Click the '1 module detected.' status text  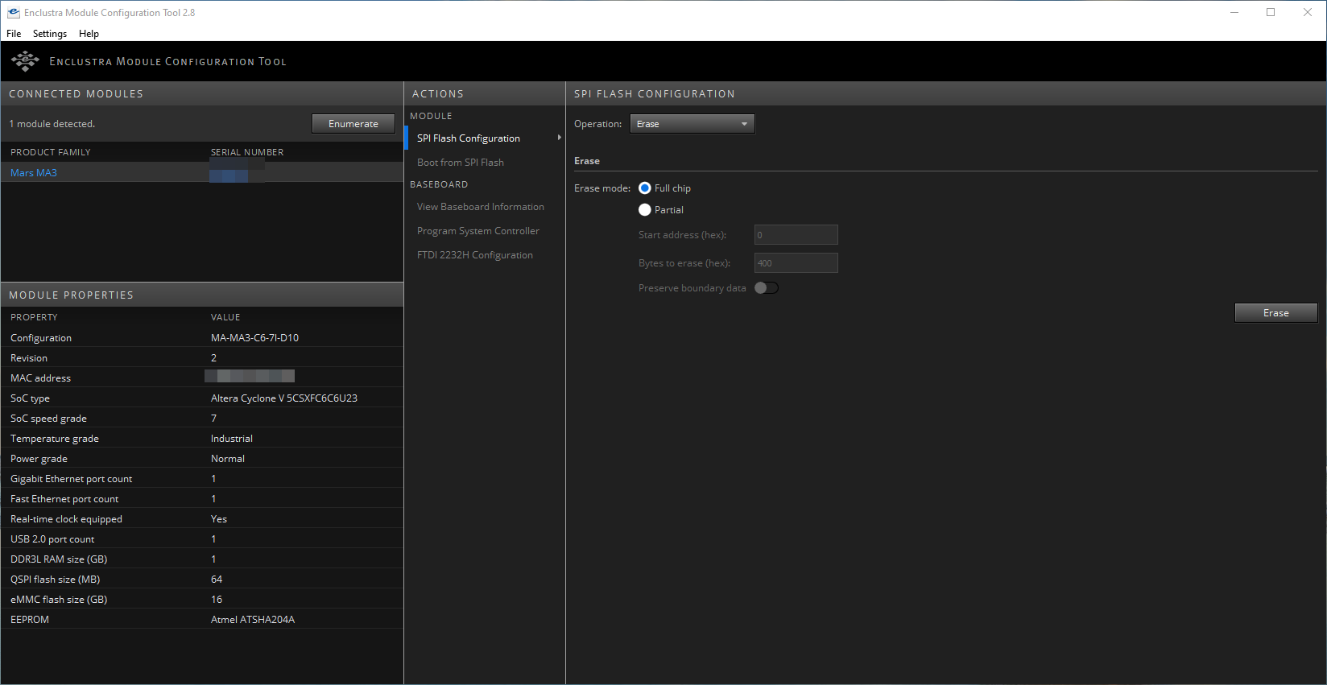[52, 124]
